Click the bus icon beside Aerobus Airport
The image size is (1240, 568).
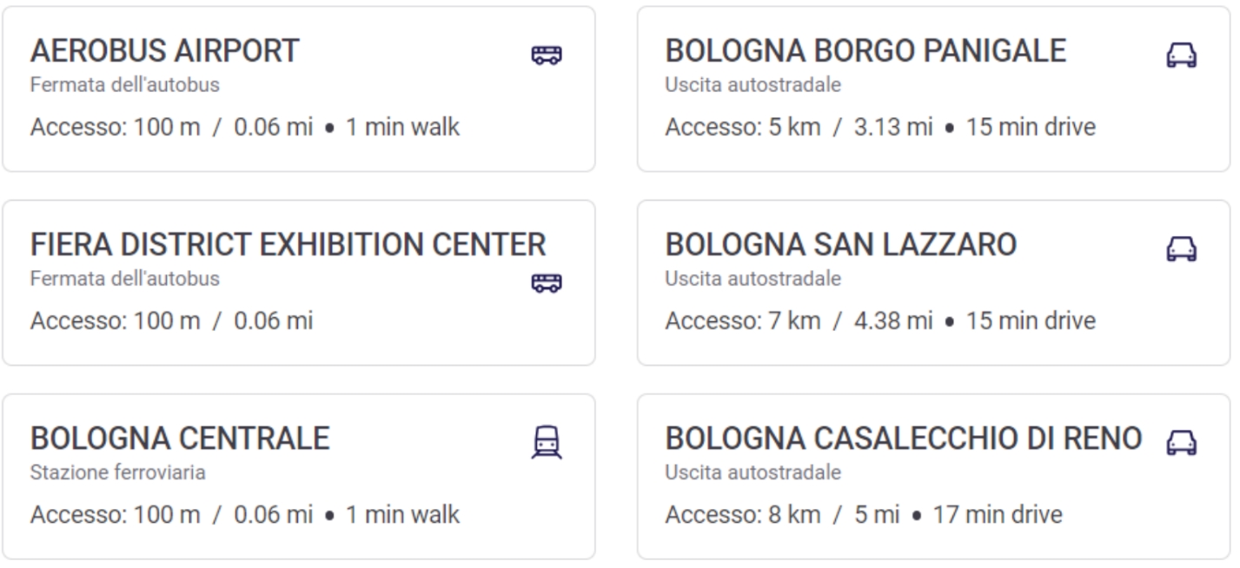(x=547, y=56)
